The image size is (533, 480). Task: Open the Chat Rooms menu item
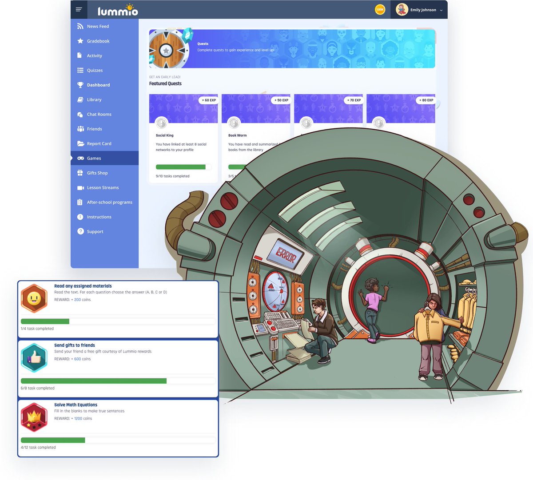pyautogui.click(x=104, y=114)
